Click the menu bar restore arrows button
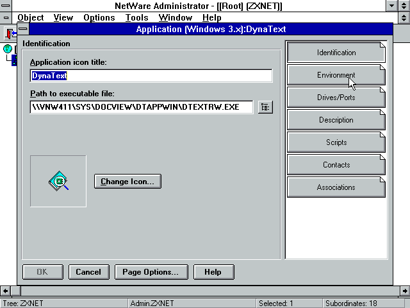The width and height of the screenshot is (410, 308). tap(404, 17)
